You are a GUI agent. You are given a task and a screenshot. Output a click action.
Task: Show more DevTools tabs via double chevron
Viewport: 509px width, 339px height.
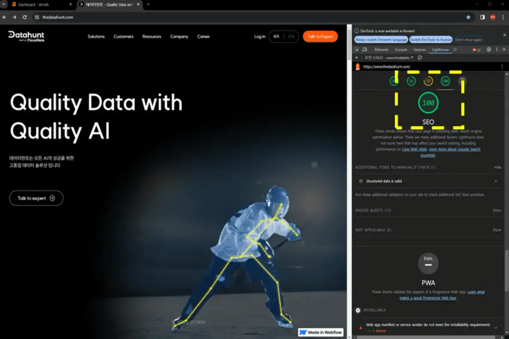455,50
